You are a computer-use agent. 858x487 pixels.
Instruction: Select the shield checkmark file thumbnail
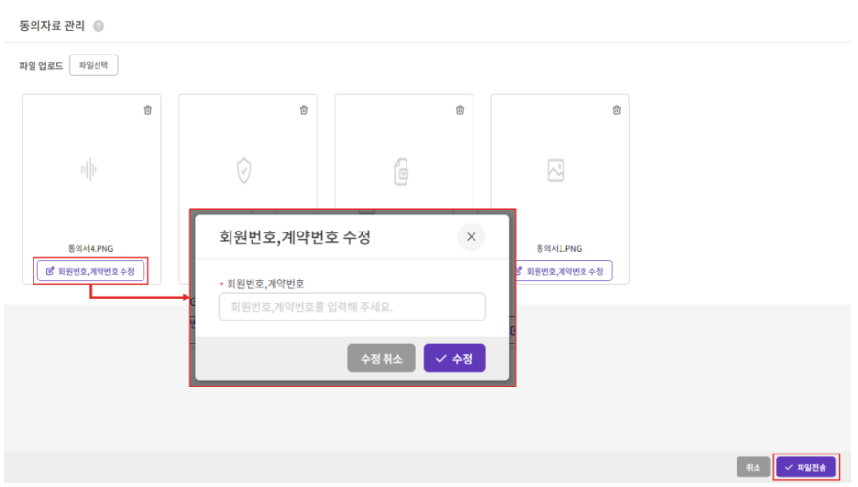[x=244, y=170]
